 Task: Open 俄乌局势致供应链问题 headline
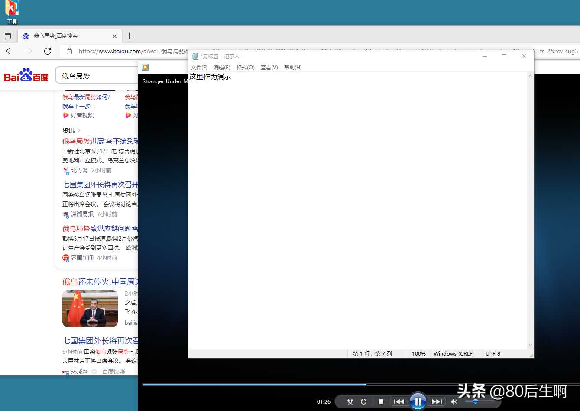(x=100, y=228)
